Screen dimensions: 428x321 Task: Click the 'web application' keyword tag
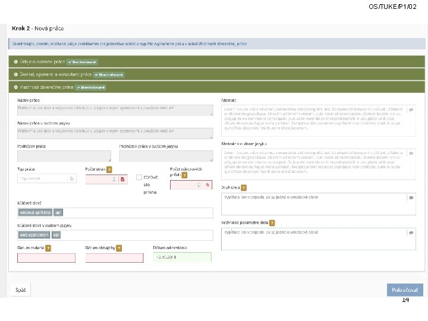click(34, 235)
